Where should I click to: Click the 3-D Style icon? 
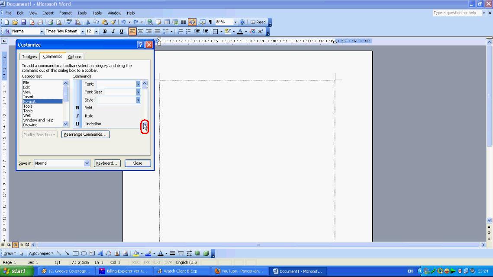206,253
